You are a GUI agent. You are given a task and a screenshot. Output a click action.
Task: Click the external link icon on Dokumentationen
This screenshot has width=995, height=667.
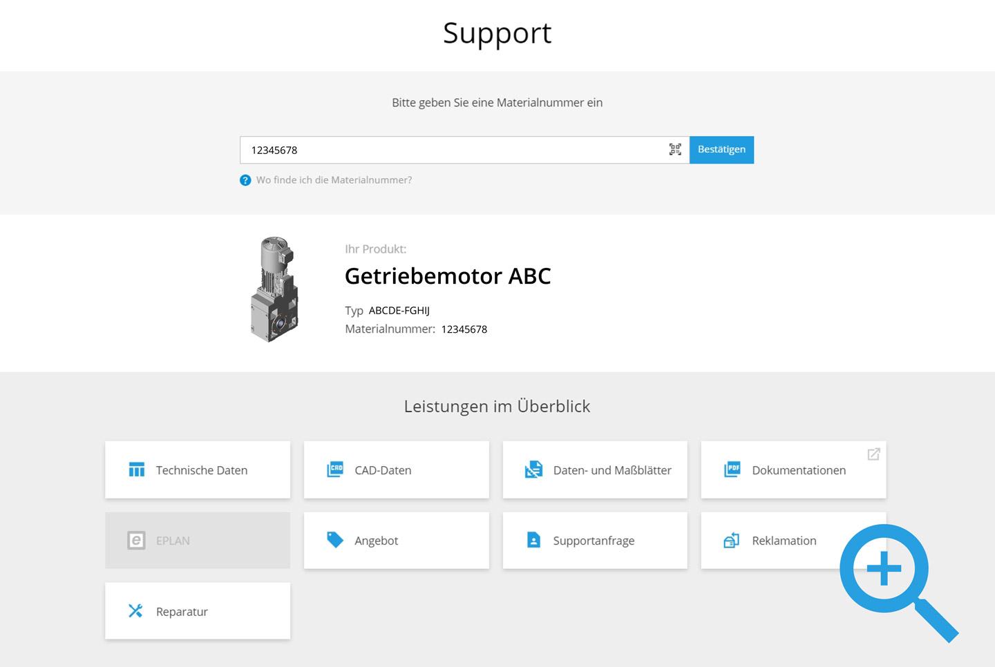[x=873, y=454]
